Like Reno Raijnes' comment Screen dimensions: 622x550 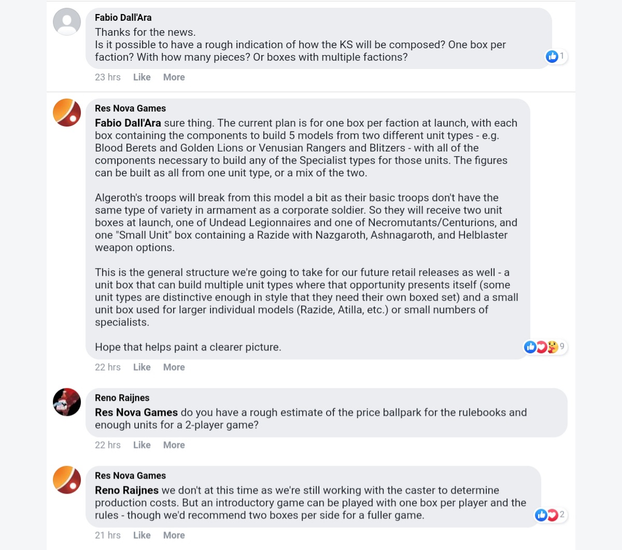[x=142, y=445]
